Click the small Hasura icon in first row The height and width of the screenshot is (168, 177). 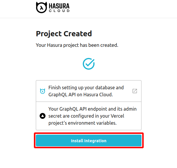[x=43, y=91]
